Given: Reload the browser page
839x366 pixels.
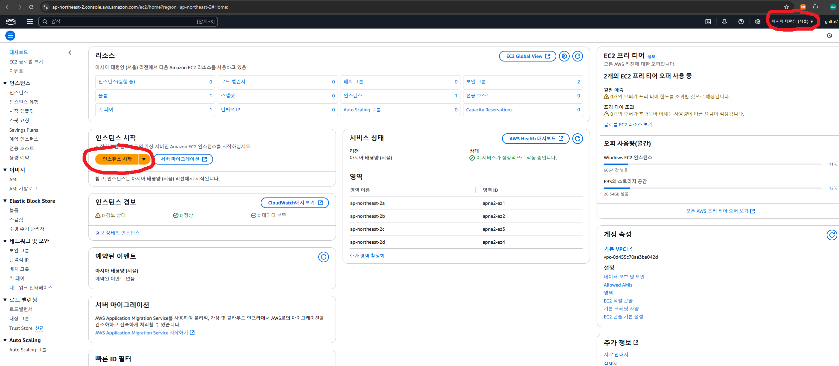Looking at the screenshot, I should 31,7.
